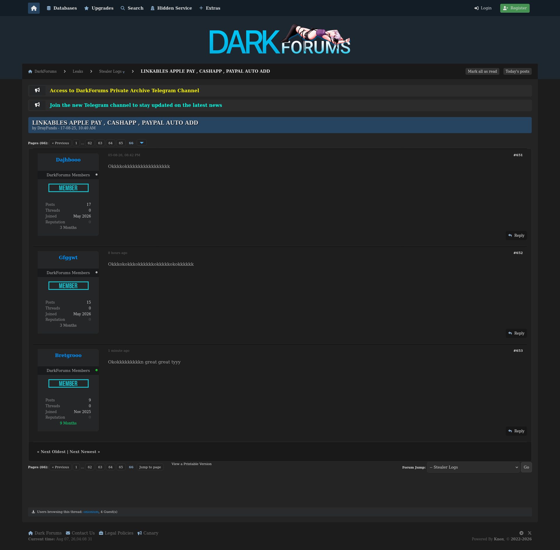Expand Stealer Logs breadcrumb dropdown arrow
Screen dimensions: 560x550
point(124,72)
